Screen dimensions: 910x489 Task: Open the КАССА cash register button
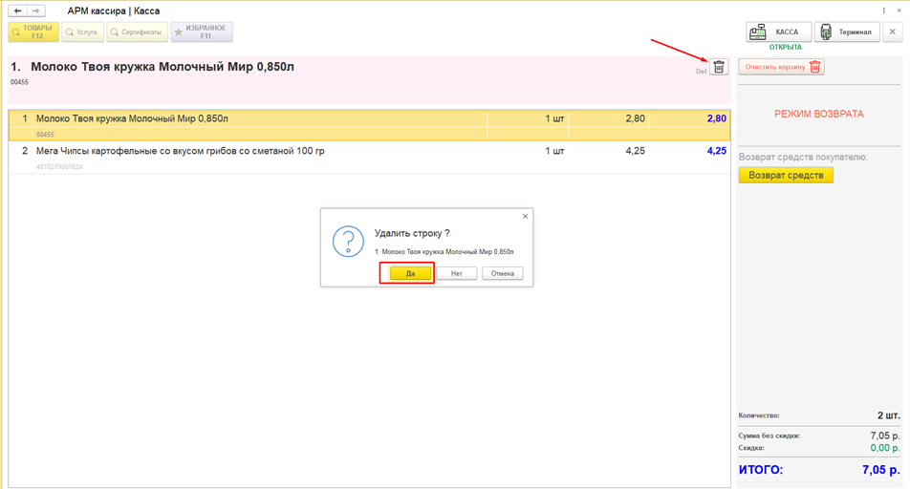pyautogui.click(x=778, y=32)
